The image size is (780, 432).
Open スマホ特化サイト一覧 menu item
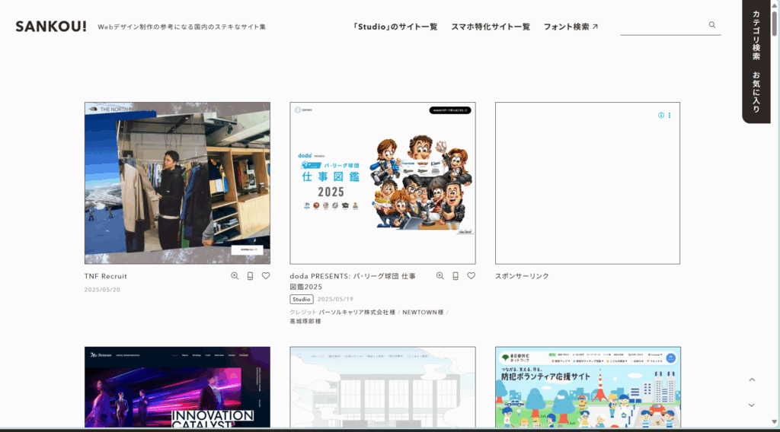[491, 27]
